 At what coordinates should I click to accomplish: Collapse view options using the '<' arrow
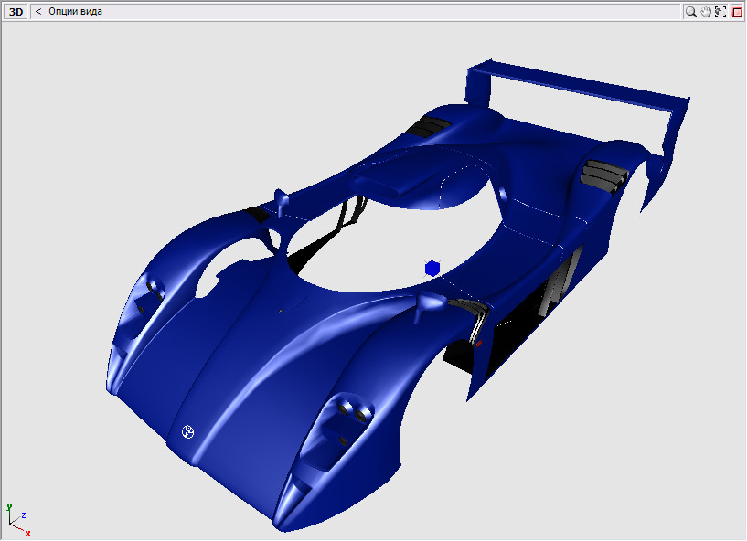[38, 12]
